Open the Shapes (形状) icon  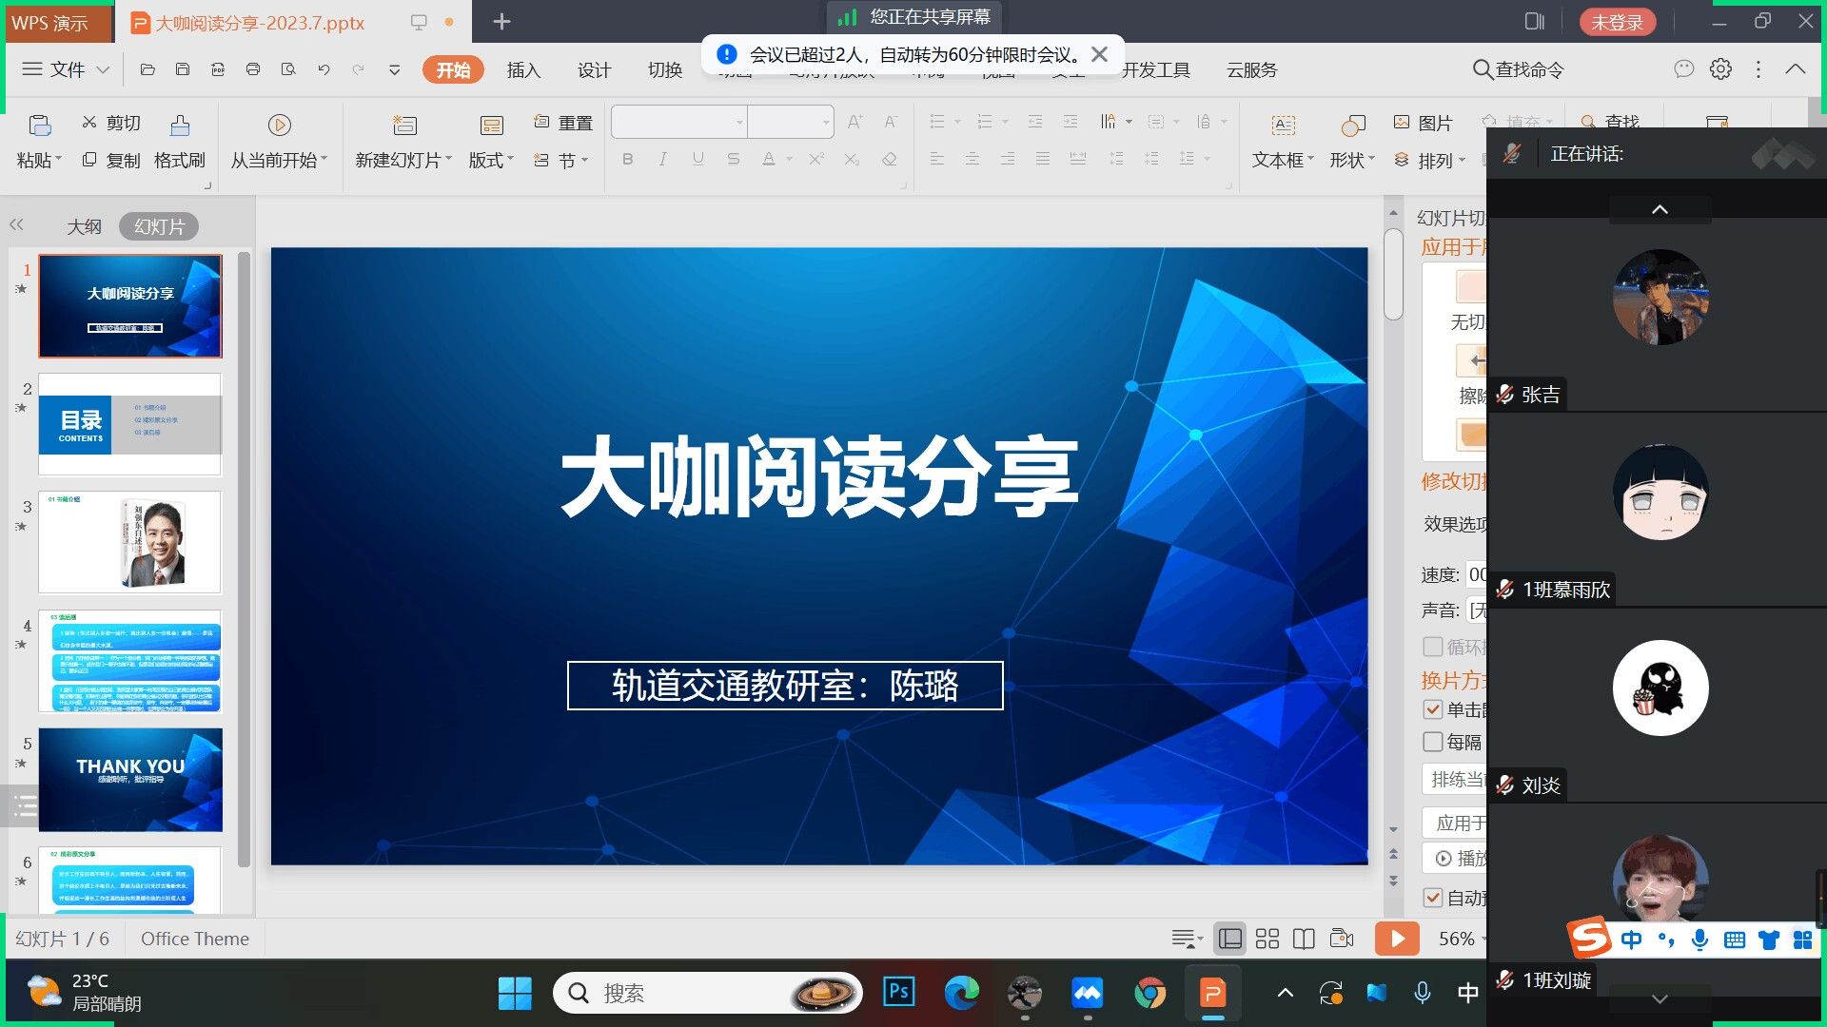(1352, 126)
